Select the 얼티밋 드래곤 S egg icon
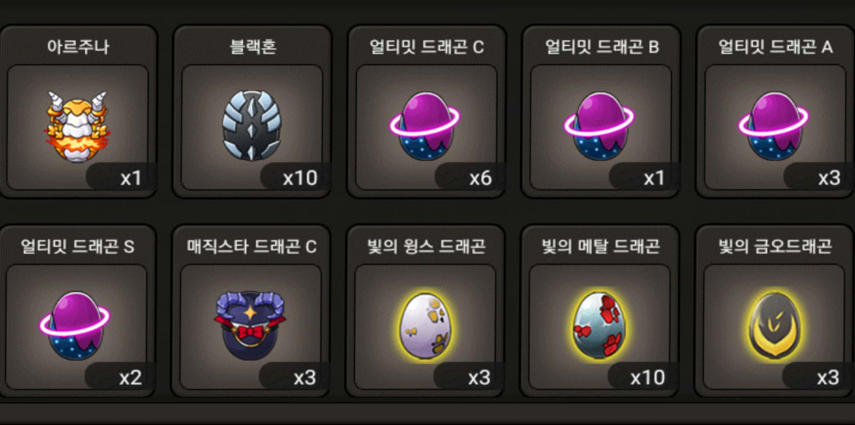 [x=74, y=326]
